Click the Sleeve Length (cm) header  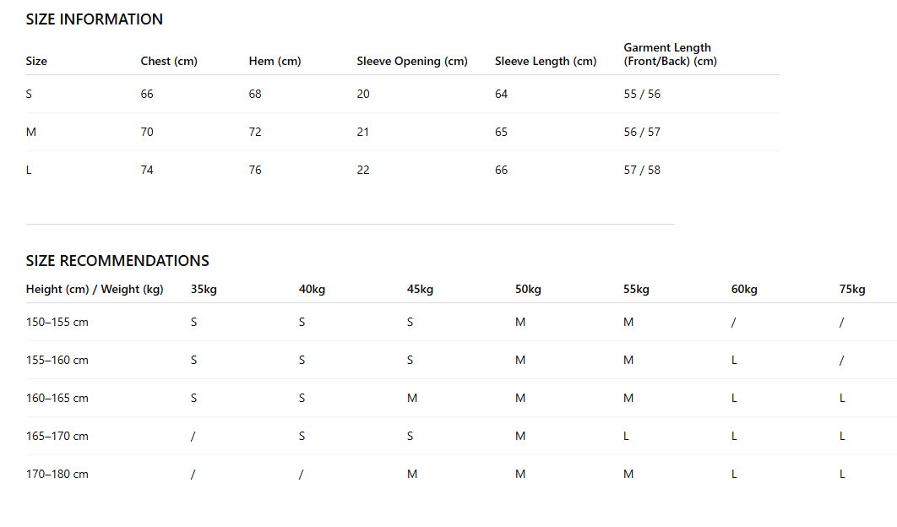click(x=545, y=61)
